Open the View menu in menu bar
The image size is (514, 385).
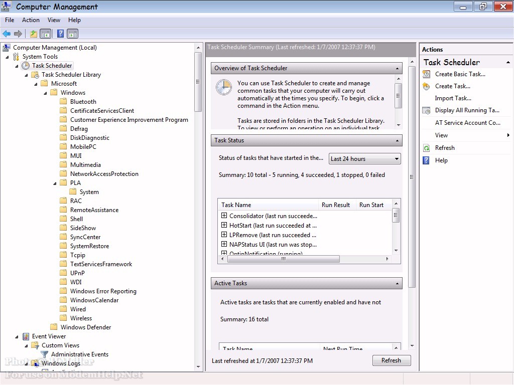click(x=54, y=20)
